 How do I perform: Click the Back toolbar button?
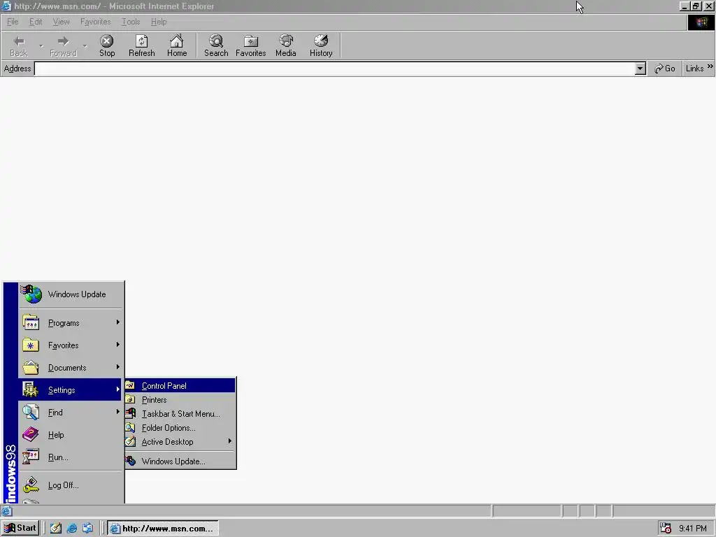pos(19,45)
